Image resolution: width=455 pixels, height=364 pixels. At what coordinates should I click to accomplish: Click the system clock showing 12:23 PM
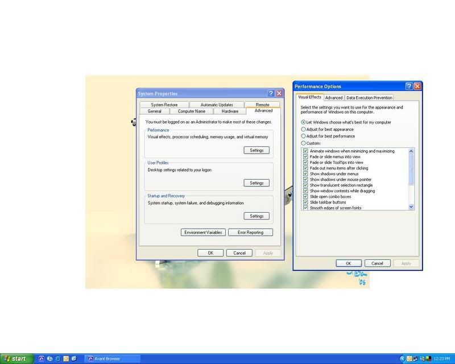click(x=442, y=359)
